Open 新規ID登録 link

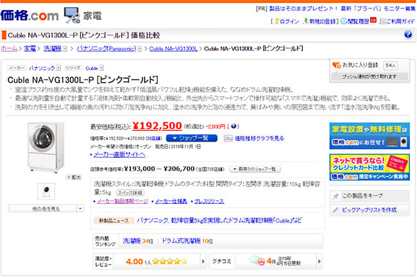pos(321,21)
